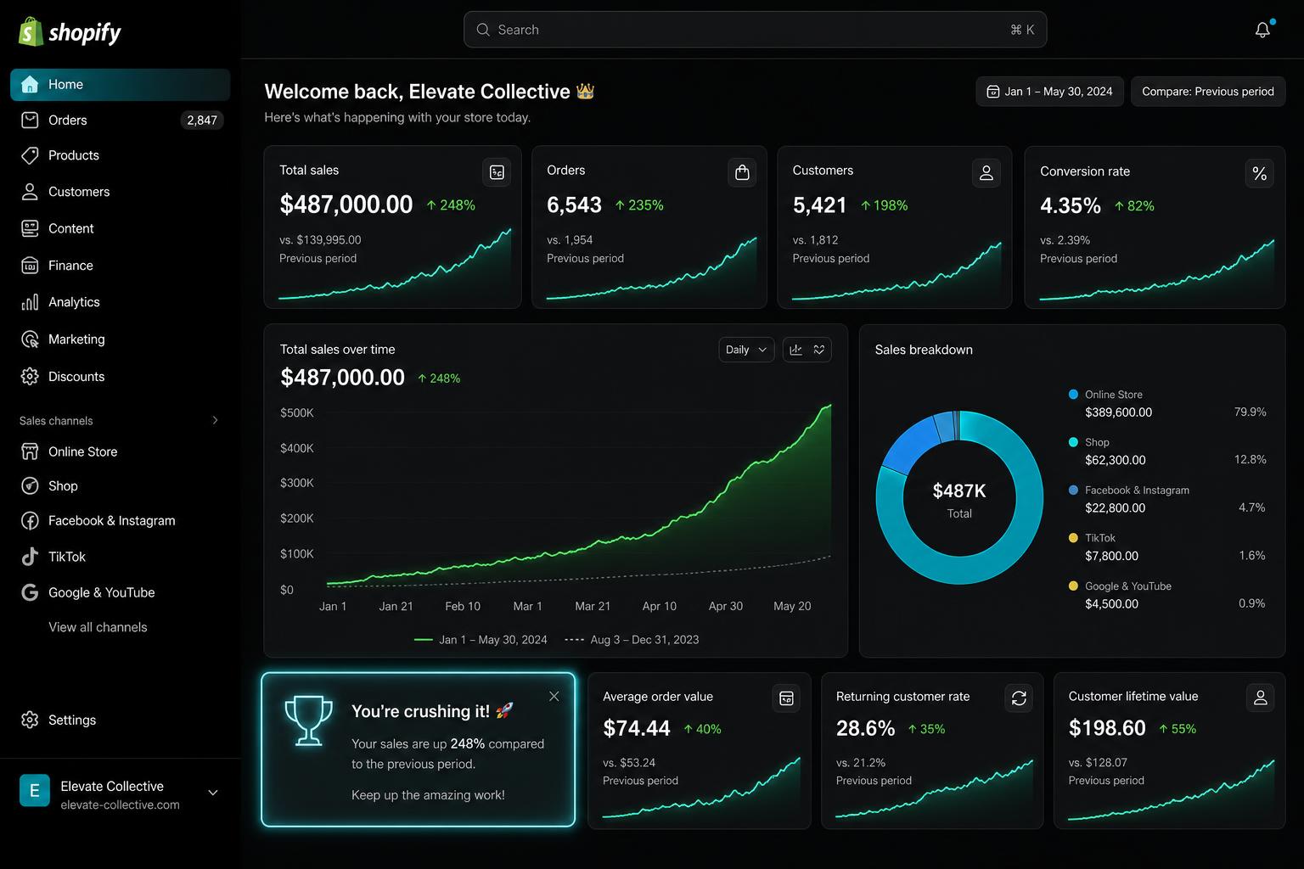This screenshot has width=1304, height=869.
Task: Click the $4,500.00 Google & YouTube value
Action: [1111, 604]
